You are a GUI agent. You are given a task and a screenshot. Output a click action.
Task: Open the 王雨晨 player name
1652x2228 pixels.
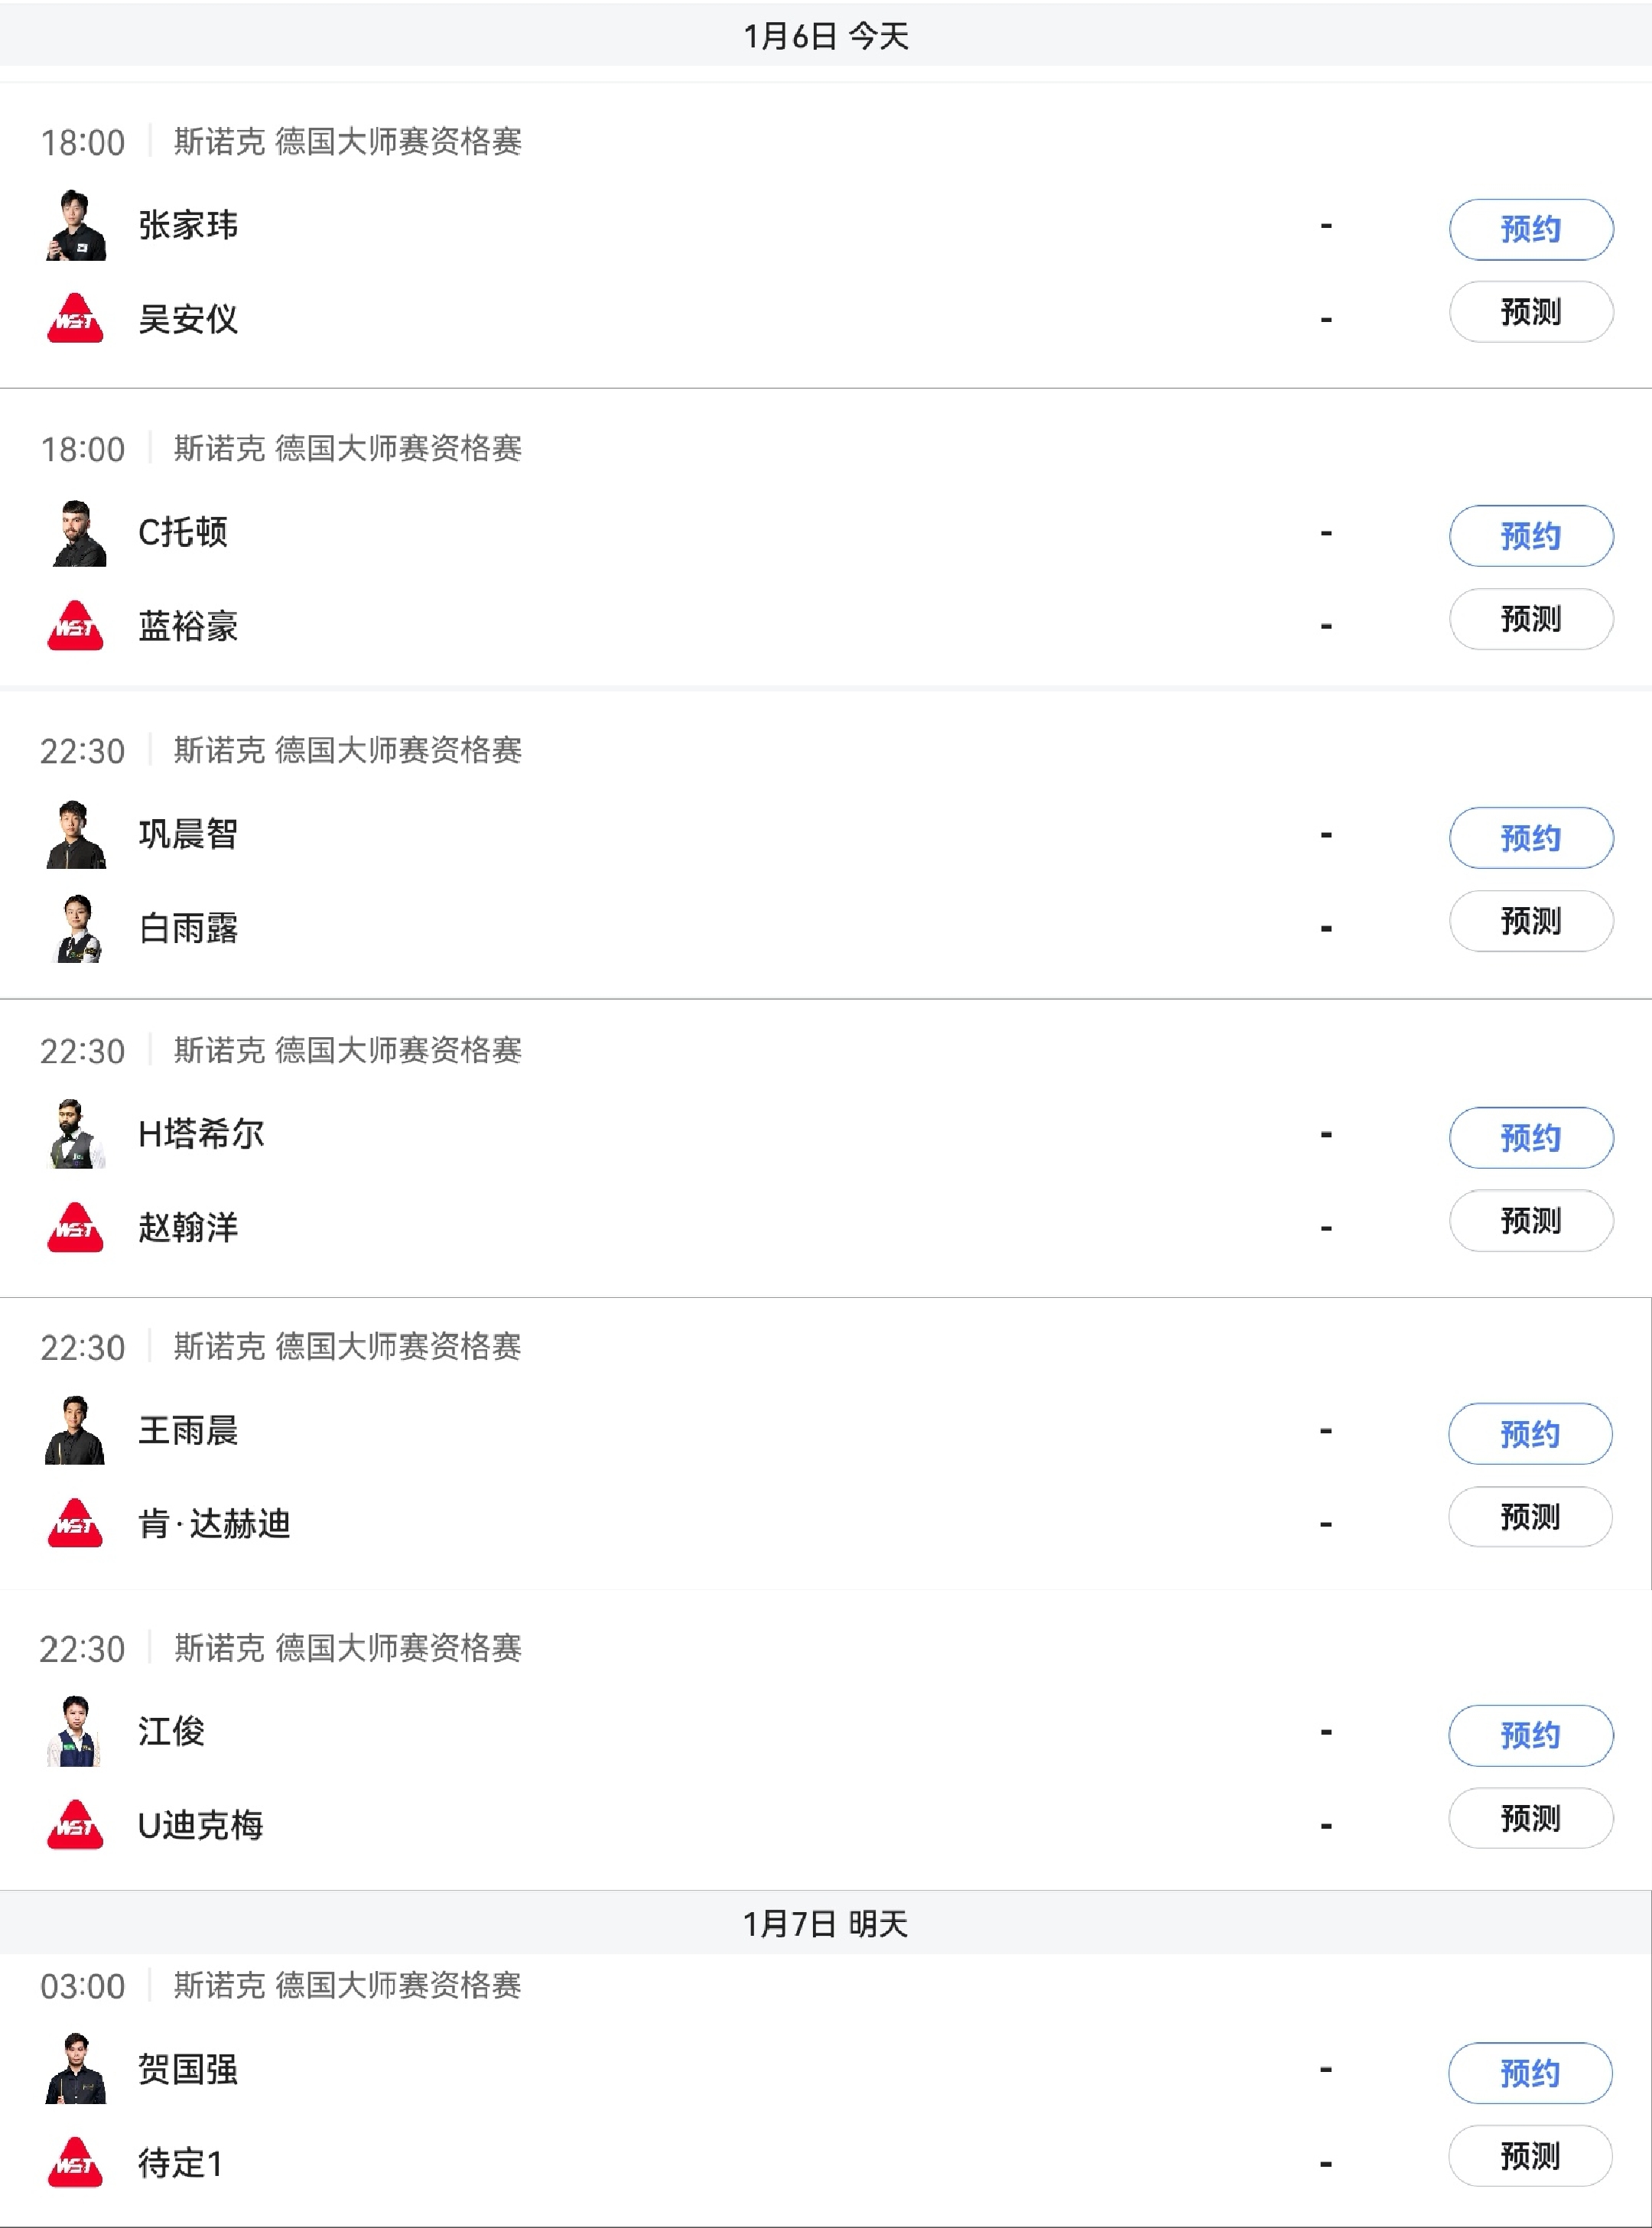coord(188,1431)
